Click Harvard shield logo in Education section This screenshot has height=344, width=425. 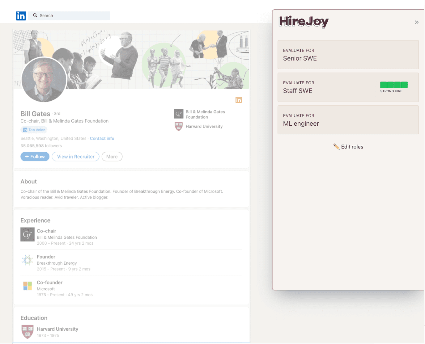point(28,332)
